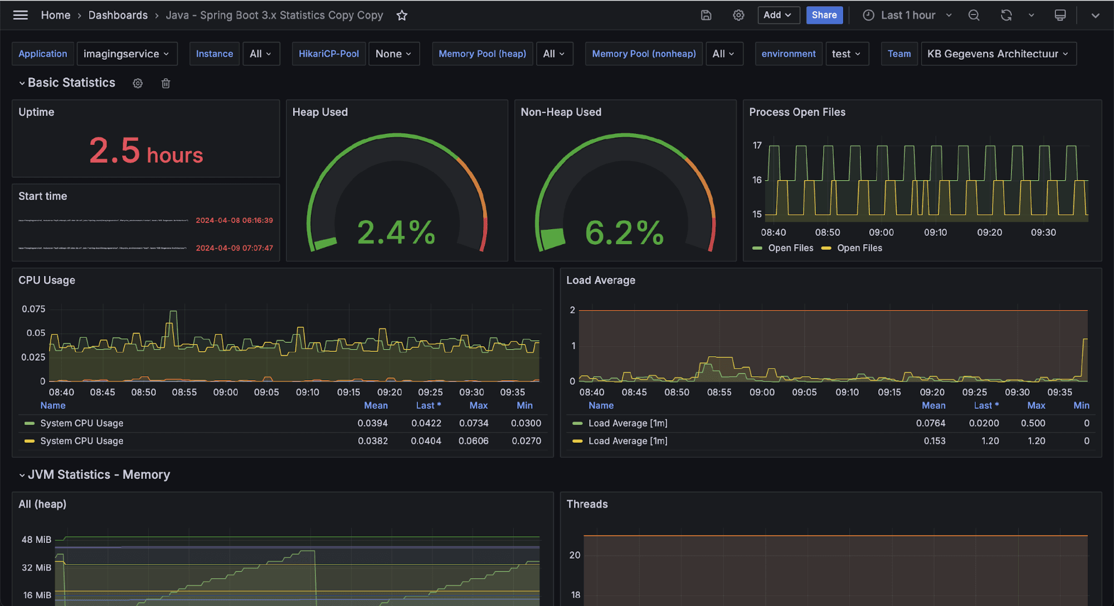
Task: Open the Dashboards breadcrumb
Action: click(x=118, y=15)
